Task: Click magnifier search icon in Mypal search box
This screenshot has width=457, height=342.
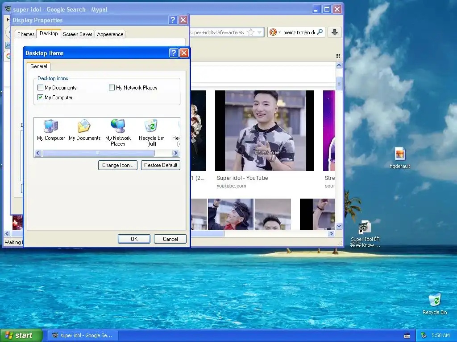Action: point(320,32)
